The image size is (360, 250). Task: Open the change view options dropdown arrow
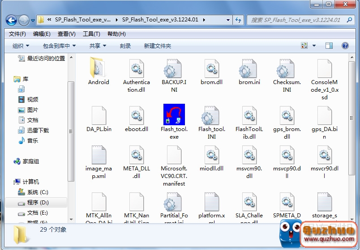click(x=314, y=46)
